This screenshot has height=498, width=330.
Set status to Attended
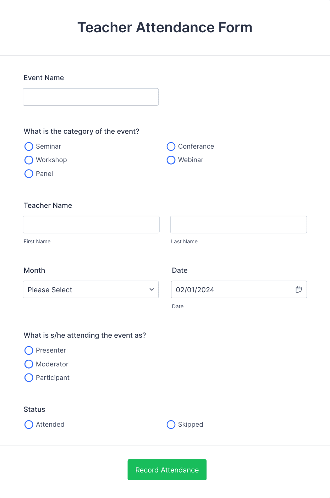(x=29, y=424)
